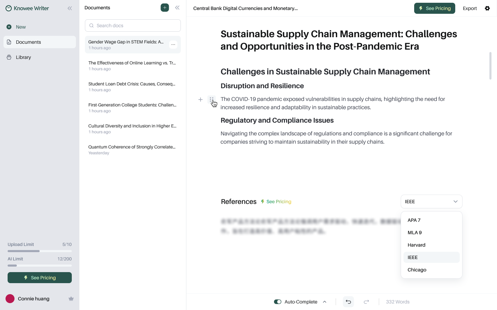Open Library in the sidebar

pos(40,57)
